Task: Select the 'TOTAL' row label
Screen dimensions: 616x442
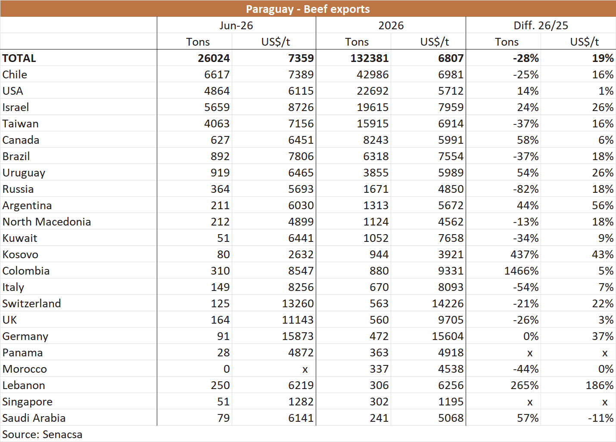Action: (x=19, y=58)
